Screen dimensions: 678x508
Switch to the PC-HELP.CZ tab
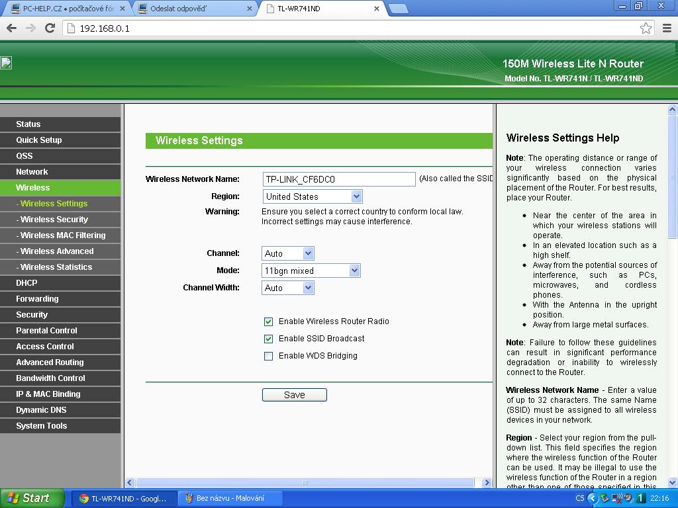[x=66, y=9]
